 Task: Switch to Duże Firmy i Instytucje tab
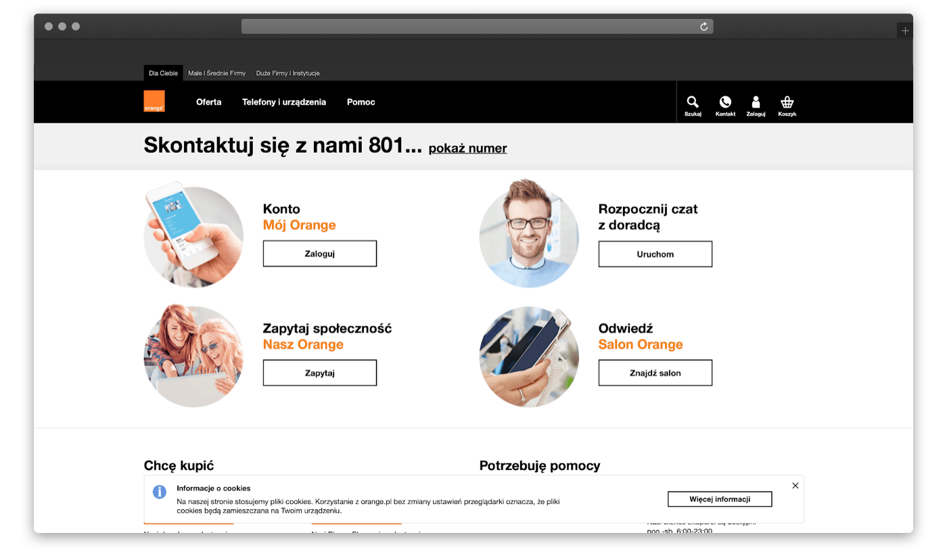click(x=288, y=73)
